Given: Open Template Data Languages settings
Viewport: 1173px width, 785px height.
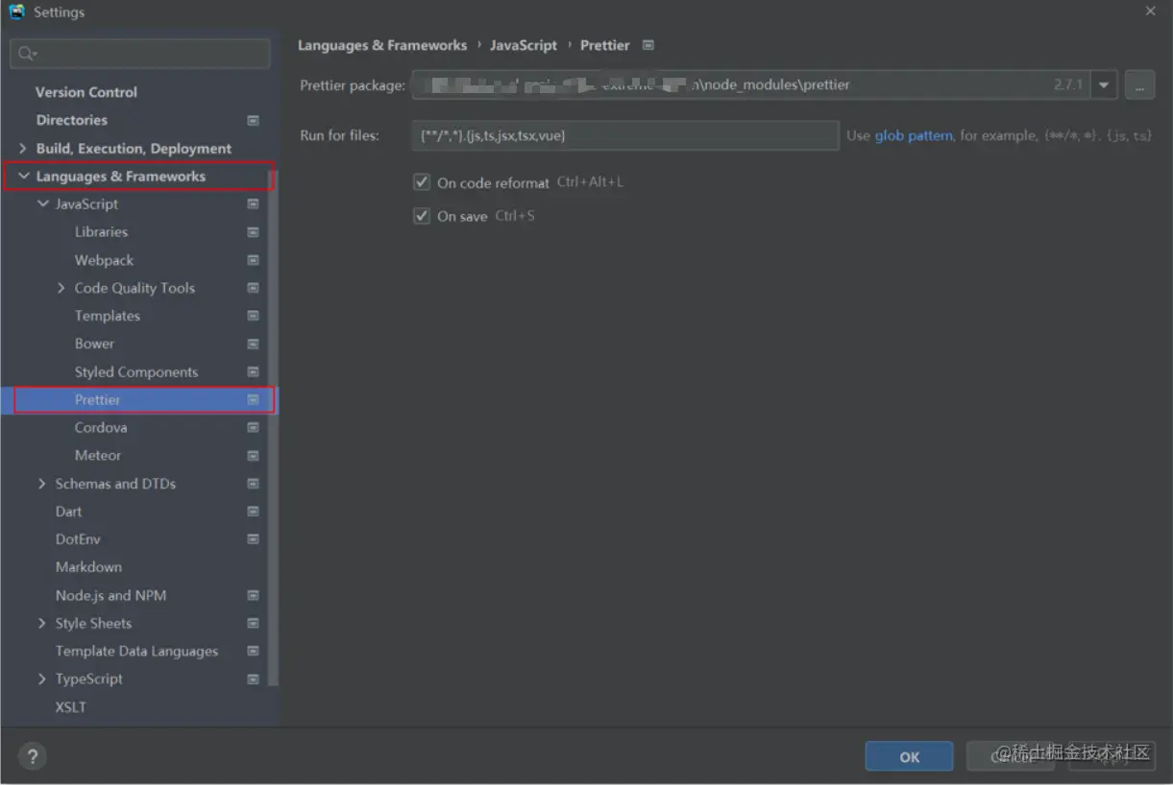Looking at the screenshot, I should 136,652.
